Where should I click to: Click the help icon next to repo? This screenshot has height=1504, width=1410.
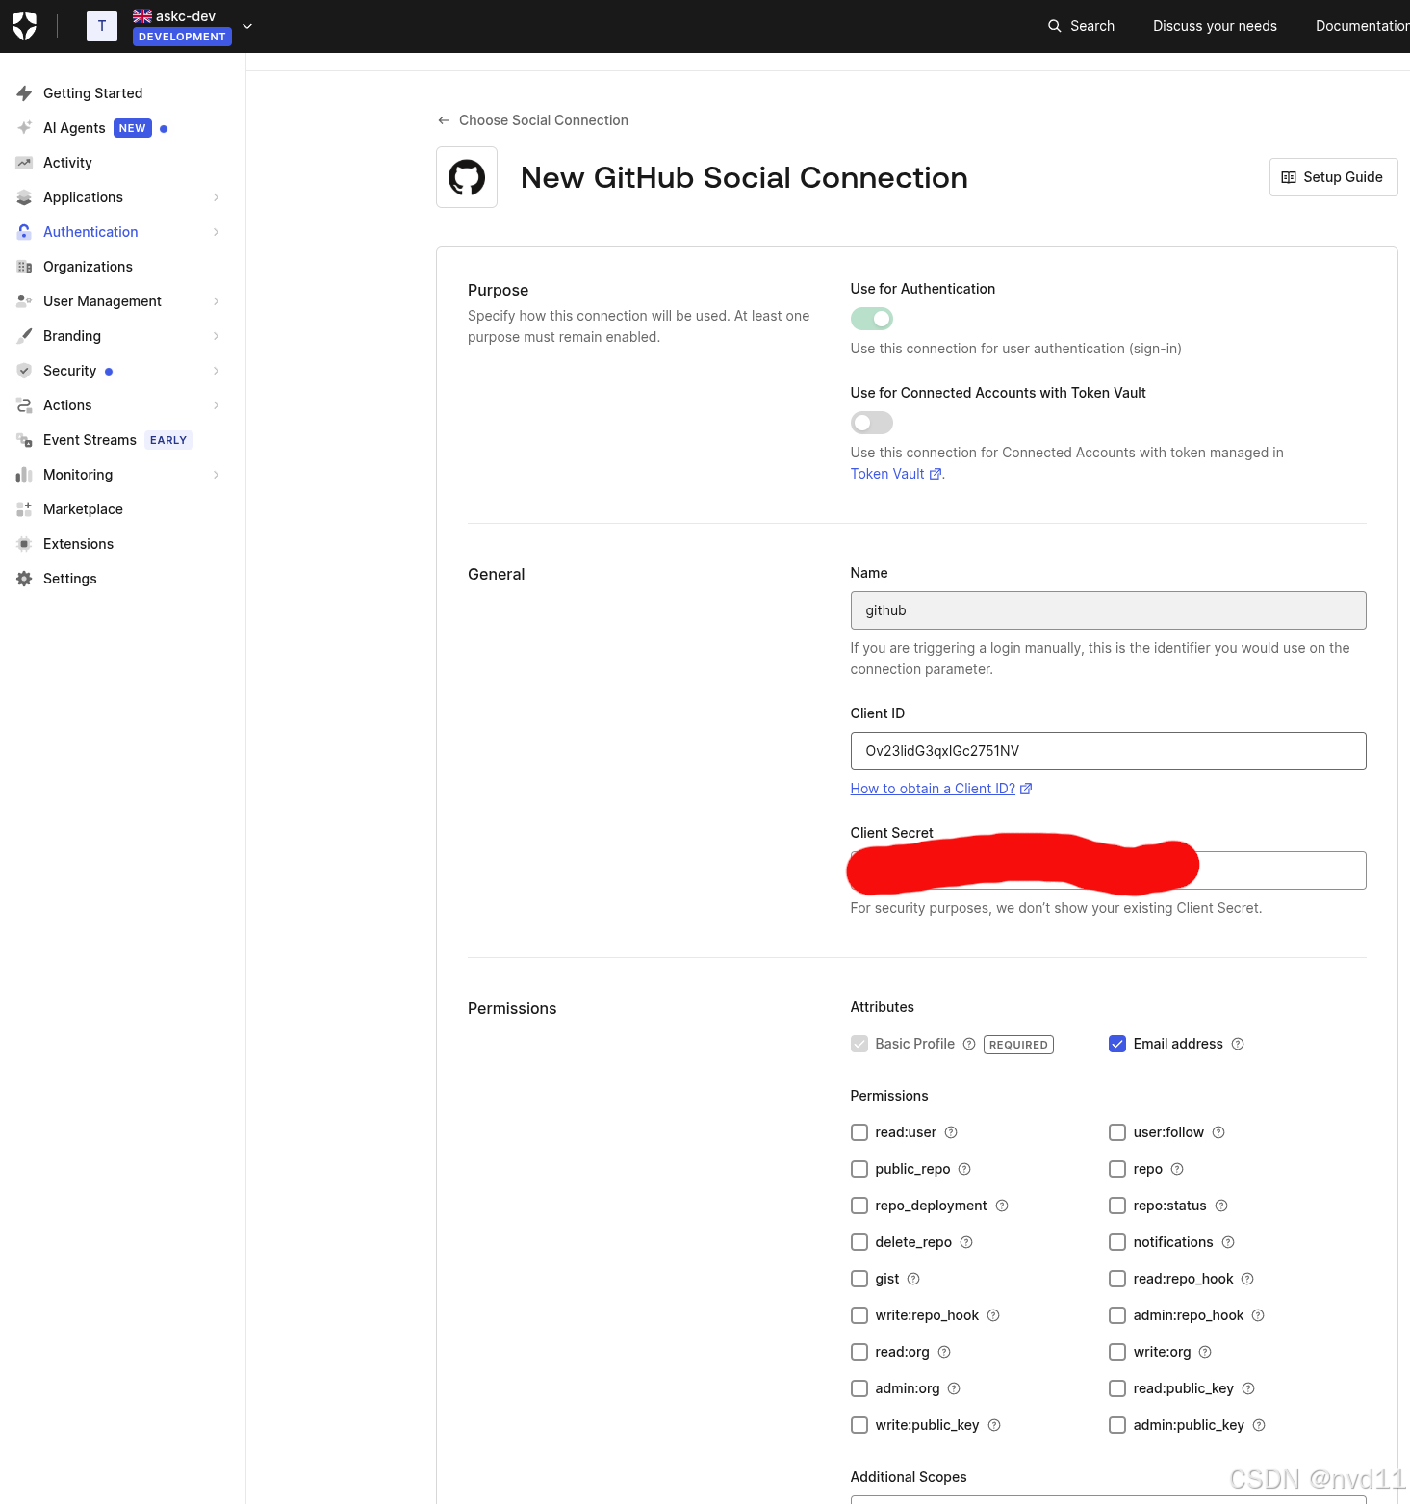tap(1177, 1169)
